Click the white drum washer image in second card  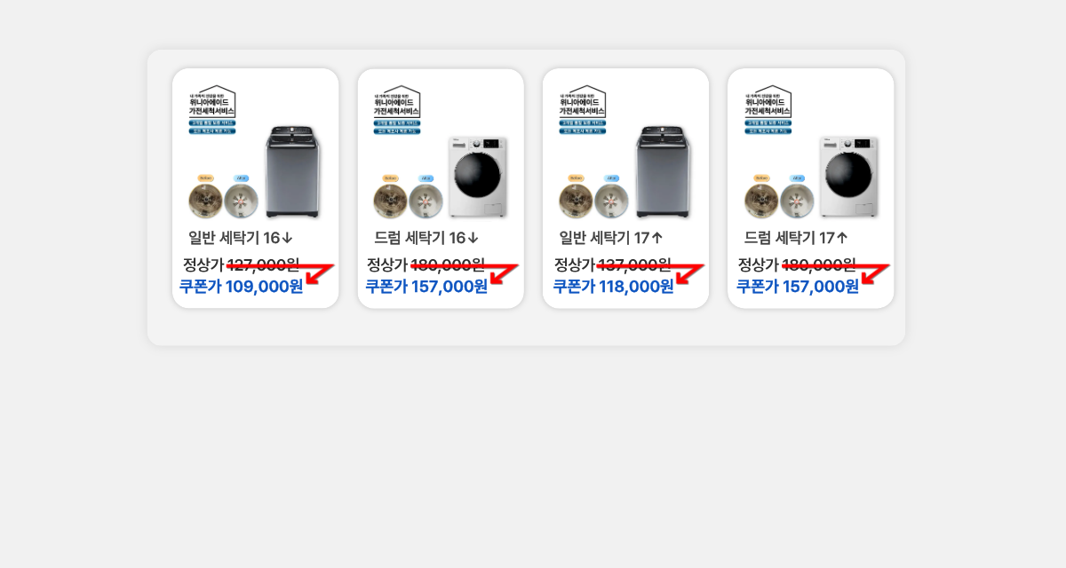click(478, 177)
